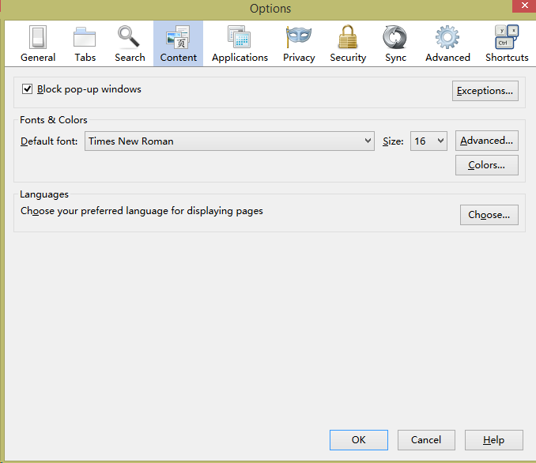The image size is (536, 463).
Task: Expand the Default font dropdown
Action: (x=229, y=141)
